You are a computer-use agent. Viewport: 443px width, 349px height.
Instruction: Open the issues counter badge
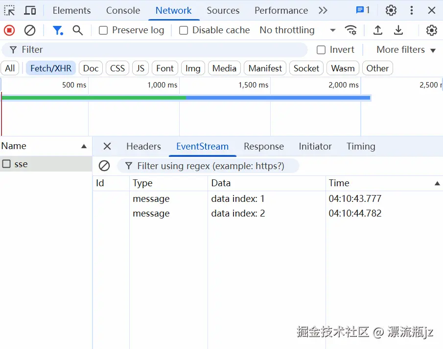(x=363, y=10)
